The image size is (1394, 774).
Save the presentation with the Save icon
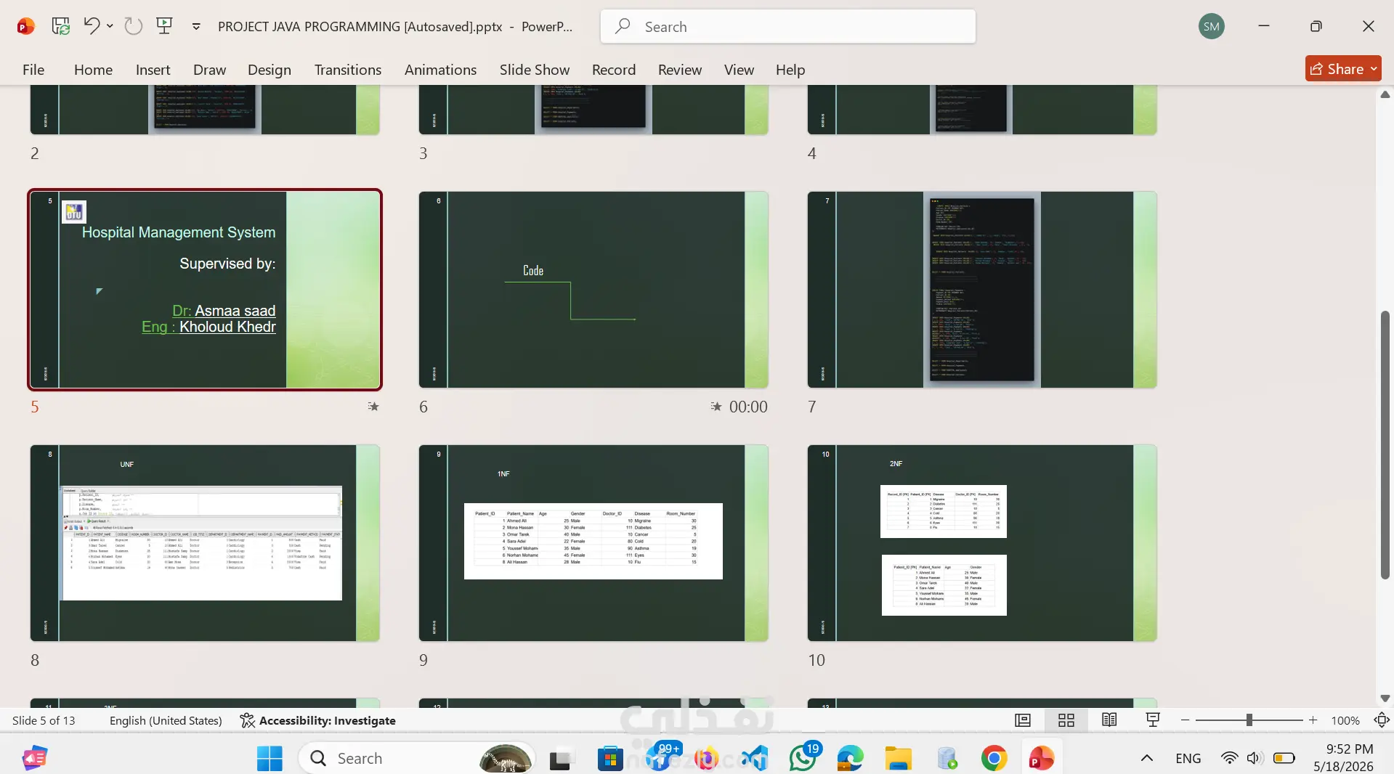pyautogui.click(x=61, y=27)
